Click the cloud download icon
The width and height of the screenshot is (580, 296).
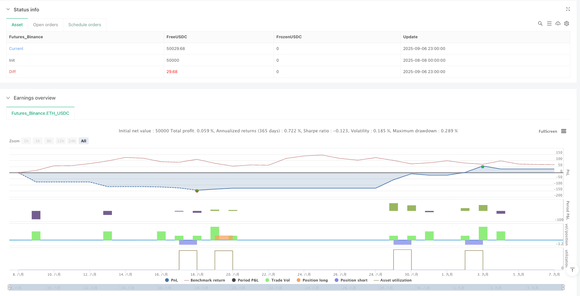coord(558,23)
